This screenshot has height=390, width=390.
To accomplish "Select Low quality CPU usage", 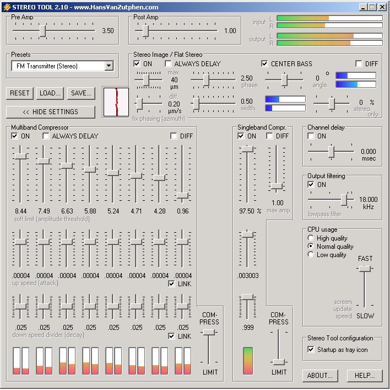I will point(311,254).
